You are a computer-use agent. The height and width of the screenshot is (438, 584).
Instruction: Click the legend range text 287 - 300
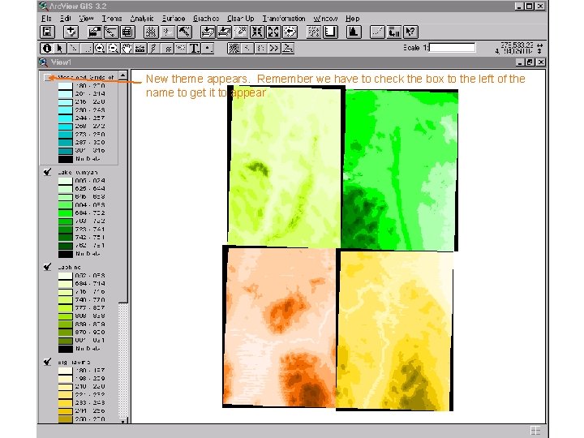point(90,142)
